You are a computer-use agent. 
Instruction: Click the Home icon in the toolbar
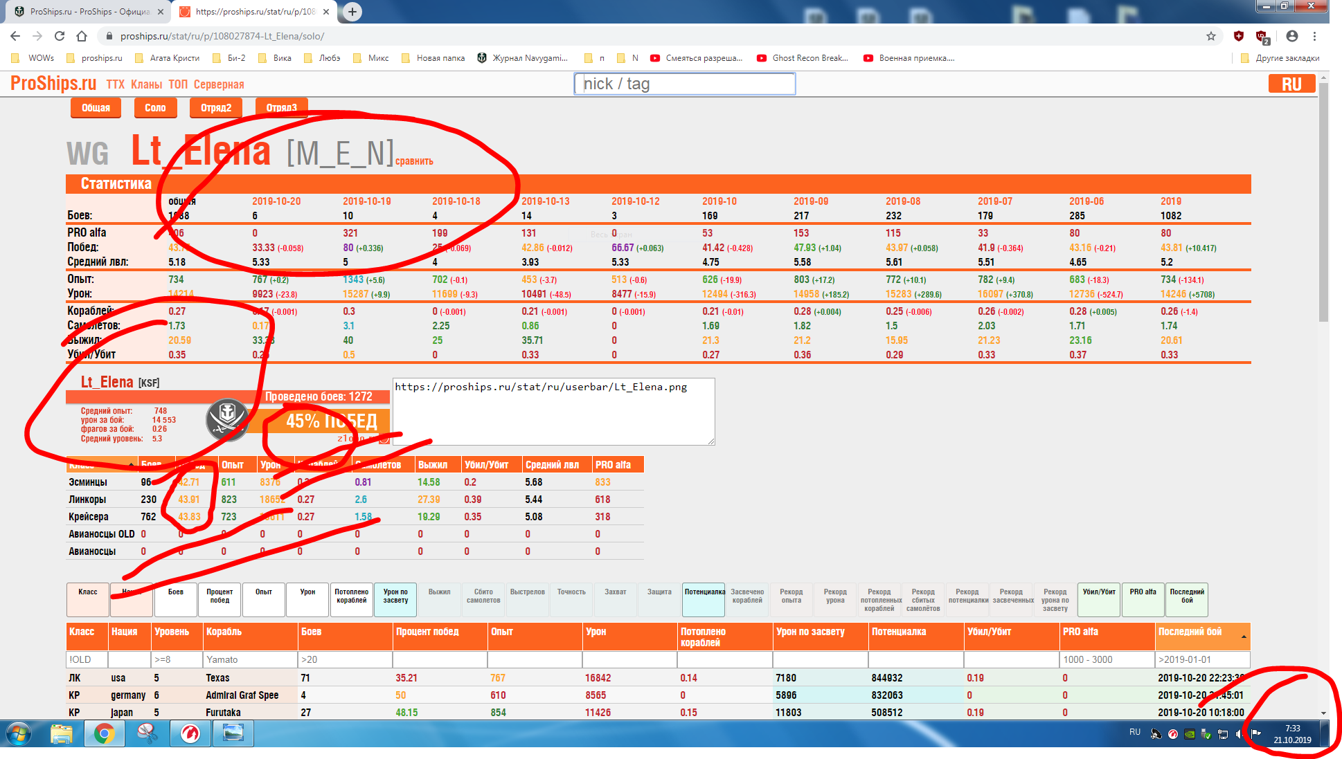click(82, 36)
